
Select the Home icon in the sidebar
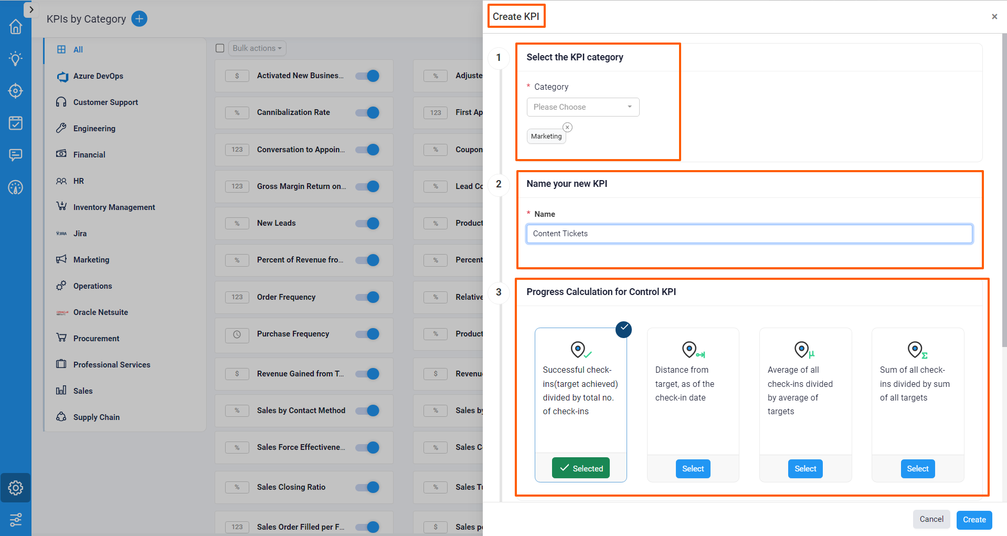(16, 26)
